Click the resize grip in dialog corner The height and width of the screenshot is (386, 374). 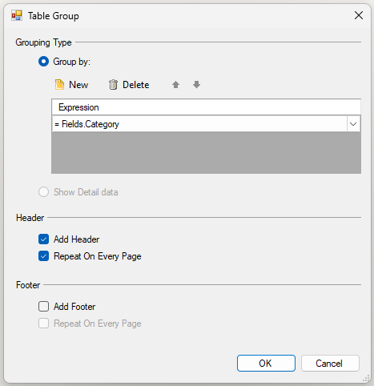(366, 378)
